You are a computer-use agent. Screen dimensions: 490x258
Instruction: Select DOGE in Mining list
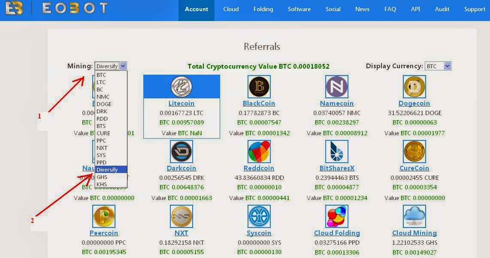point(111,104)
